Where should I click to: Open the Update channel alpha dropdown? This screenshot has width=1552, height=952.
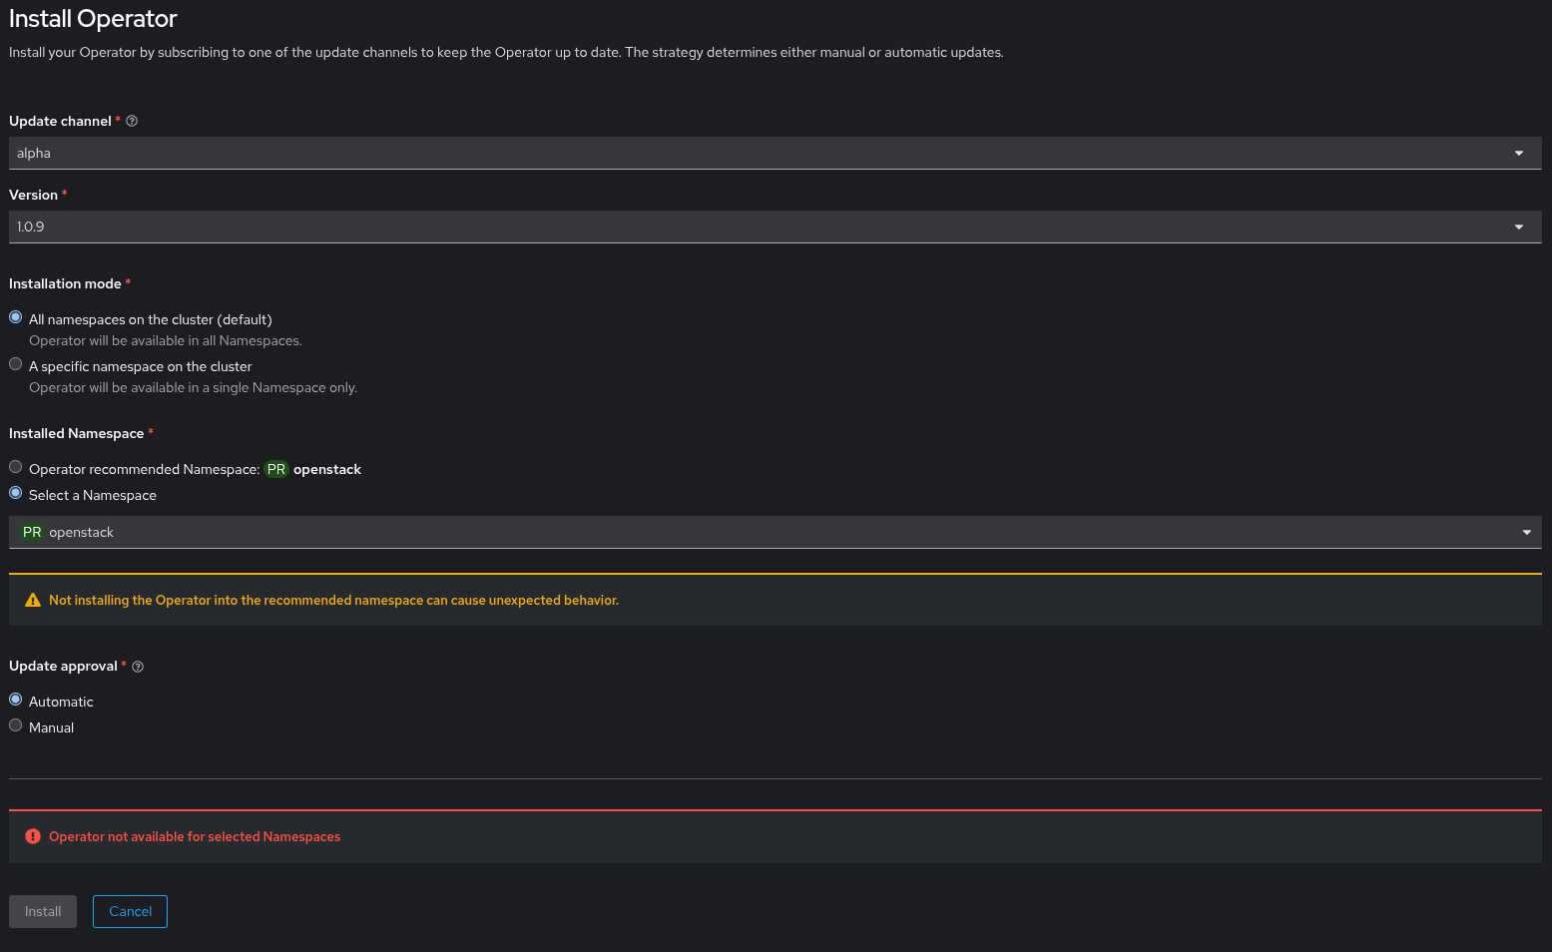(x=775, y=154)
